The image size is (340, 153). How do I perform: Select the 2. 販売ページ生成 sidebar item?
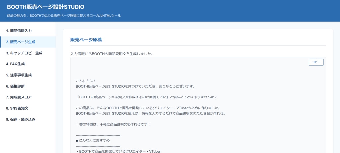point(28,42)
